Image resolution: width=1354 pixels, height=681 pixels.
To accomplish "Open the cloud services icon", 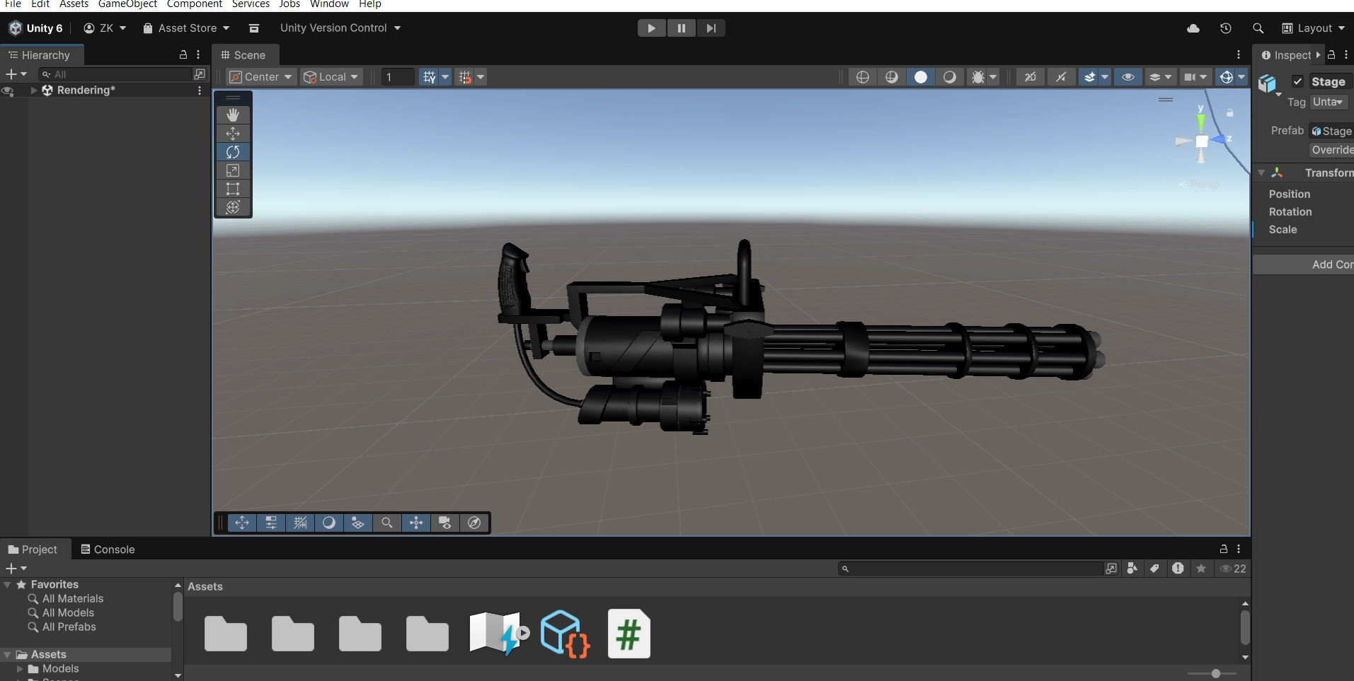I will pyautogui.click(x=1193, y=28).
